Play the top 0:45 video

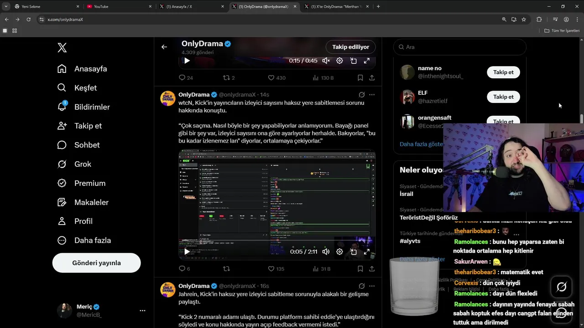[x=187, y=61]
